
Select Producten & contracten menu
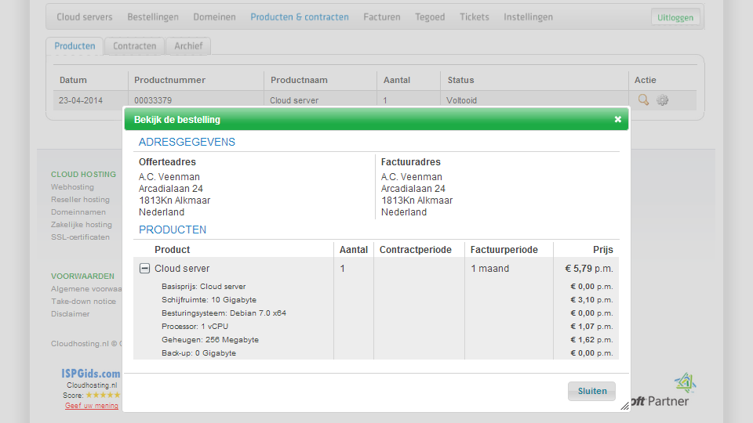[x=300, y=17]
